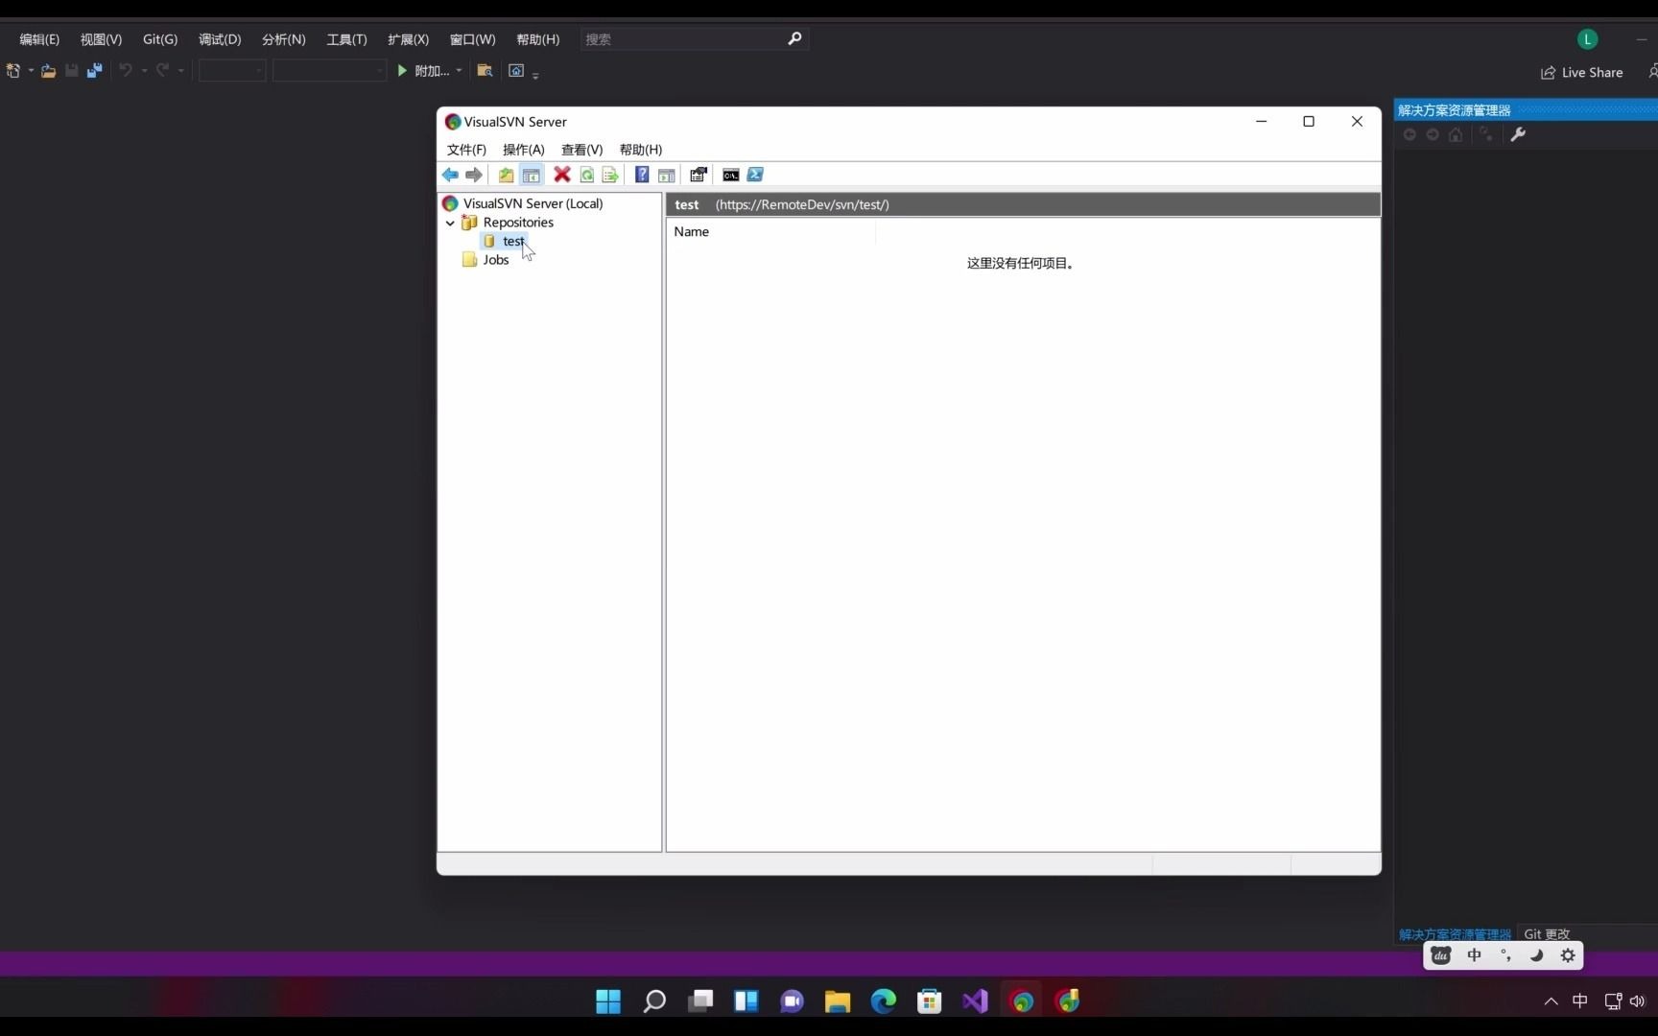Click the folder Up one level icon
Image resolution: width=1658 pixels, height=1036 pixels.
(x=506, y=175)
